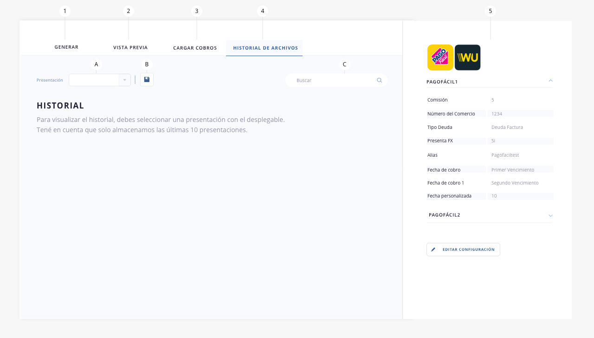The height and width of the screenshot is (338, 594).
Task: Click the Presentación combo box field
Action: point(100,80)
